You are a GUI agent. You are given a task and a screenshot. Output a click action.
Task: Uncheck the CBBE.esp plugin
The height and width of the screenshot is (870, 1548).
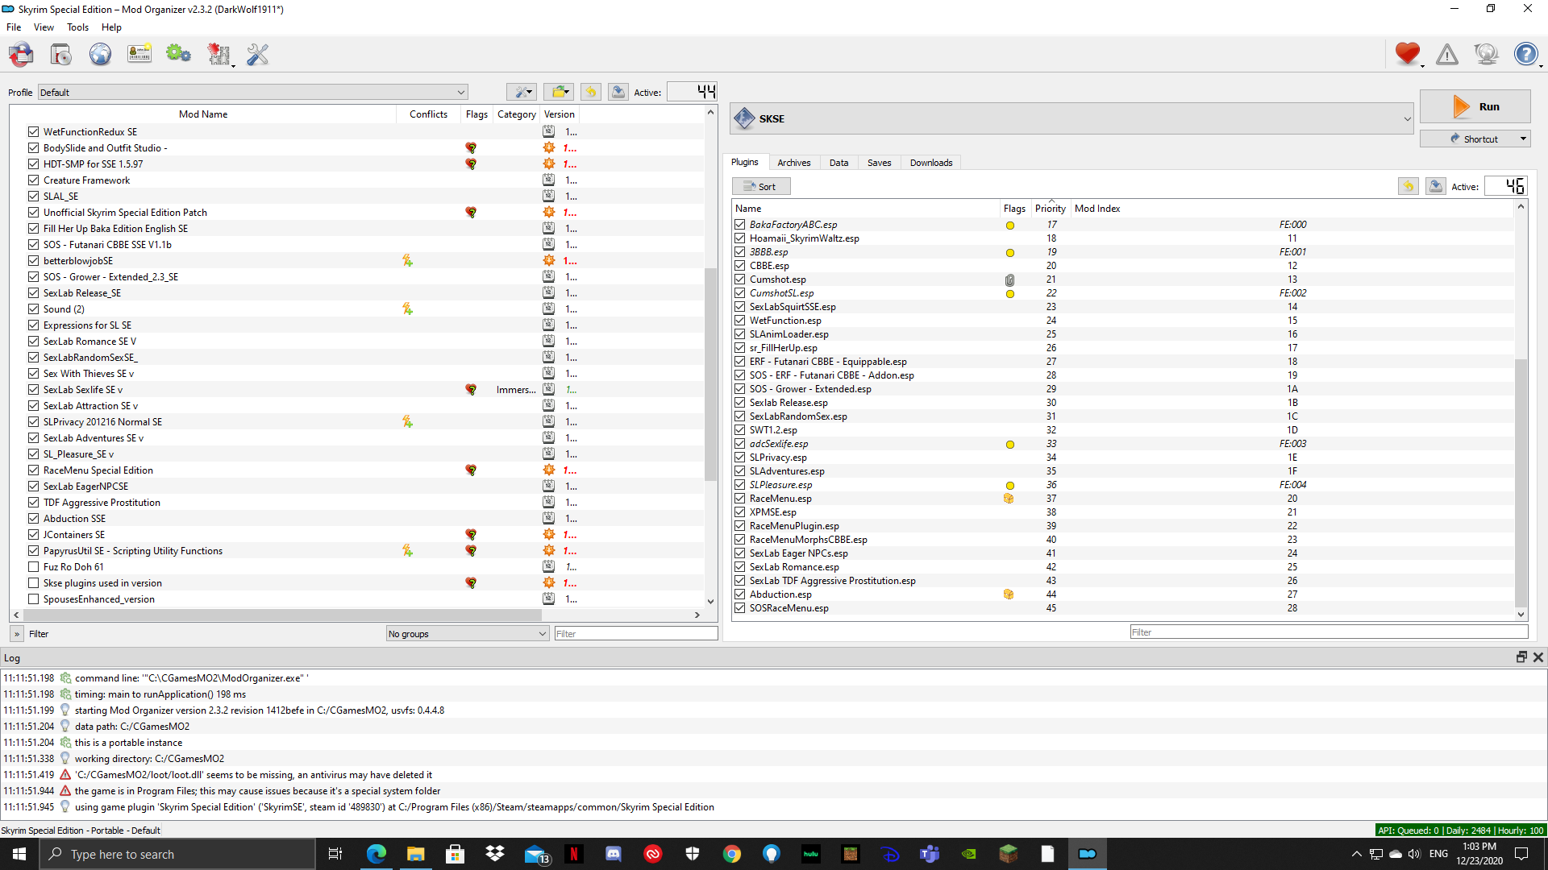click(739, 266)
